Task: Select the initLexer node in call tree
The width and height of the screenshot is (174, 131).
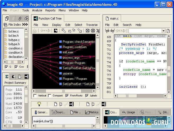Action: coord(68,52)
